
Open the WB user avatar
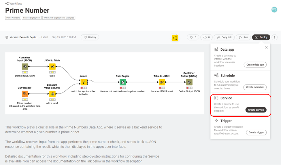pos(274,9)
